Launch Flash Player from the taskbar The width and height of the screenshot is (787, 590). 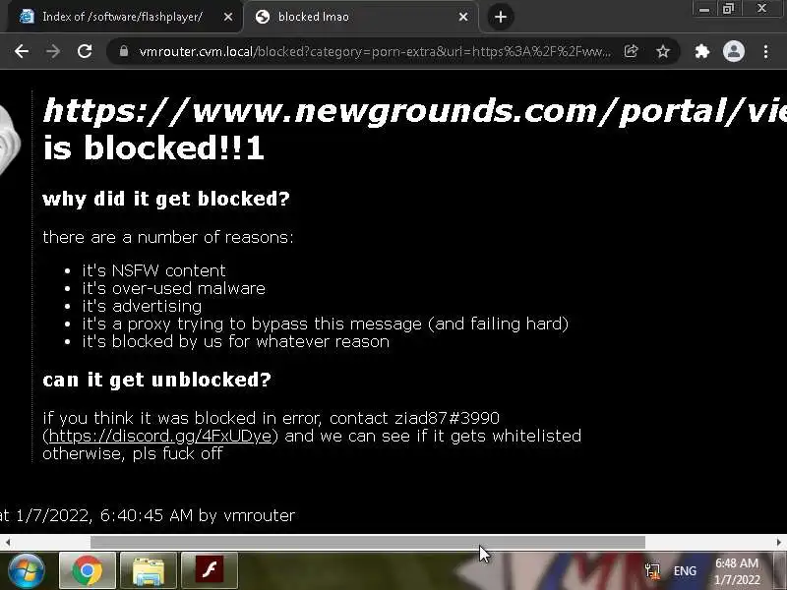[x=210, y=570]
